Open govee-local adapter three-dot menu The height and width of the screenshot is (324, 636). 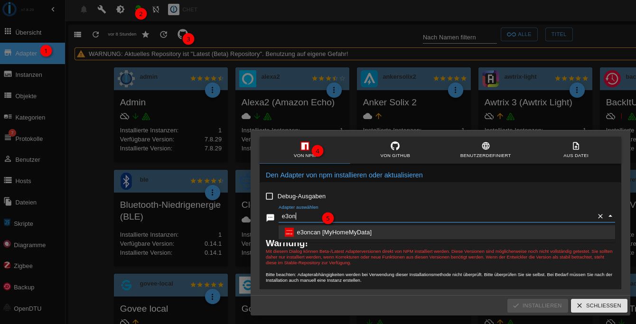tap(213, 296)
